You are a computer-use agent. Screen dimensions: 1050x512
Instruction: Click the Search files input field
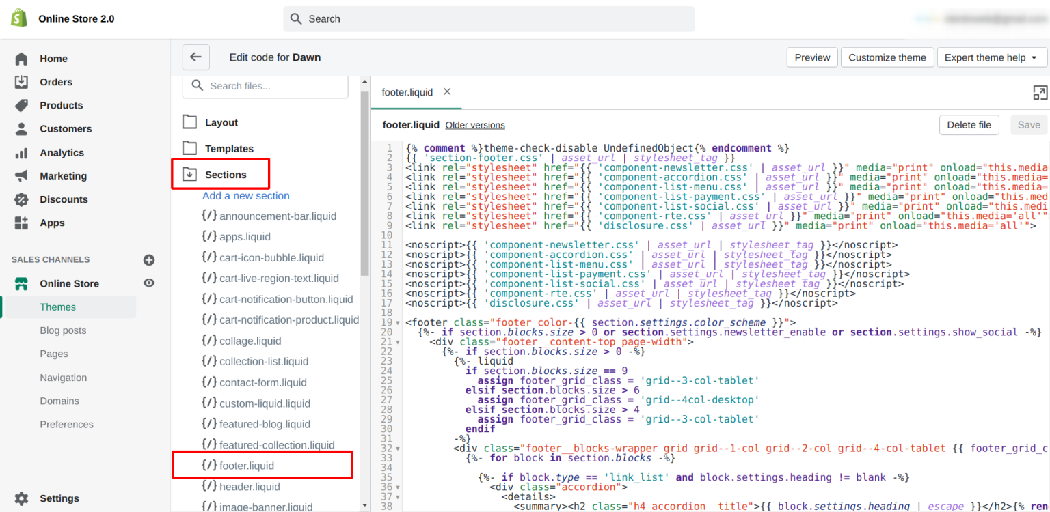(x=273, y=86)
